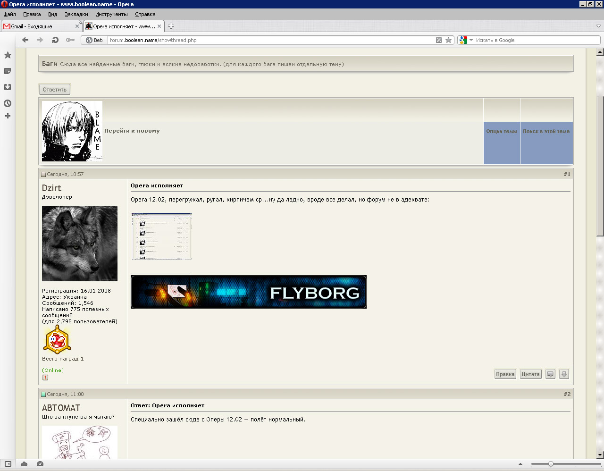Open the Downloads panel in sidebar
Viewport: 604px width, 471px height.
(x=8, y=87)
